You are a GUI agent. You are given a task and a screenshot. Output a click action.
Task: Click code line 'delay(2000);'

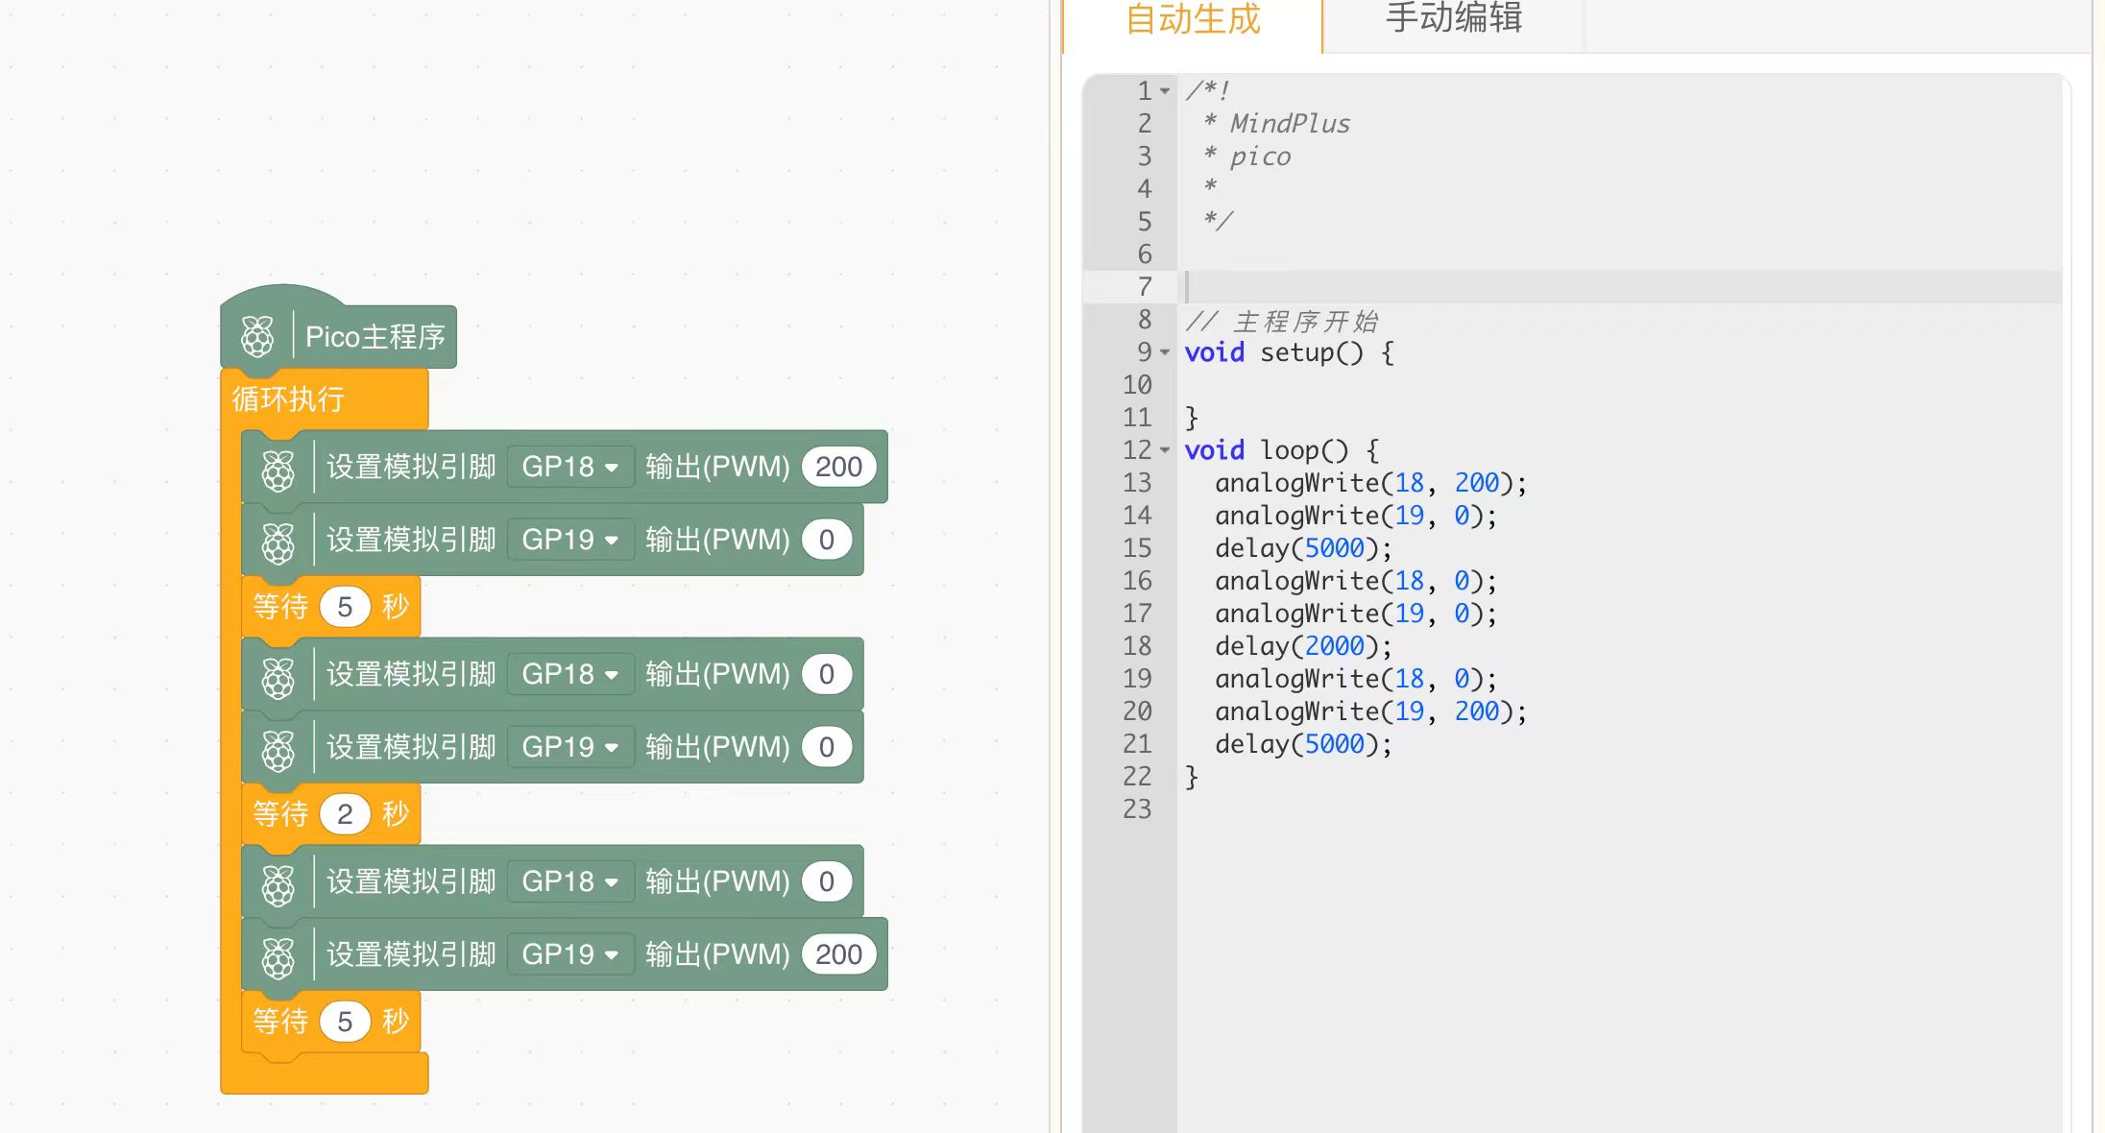coord(1303,646)
